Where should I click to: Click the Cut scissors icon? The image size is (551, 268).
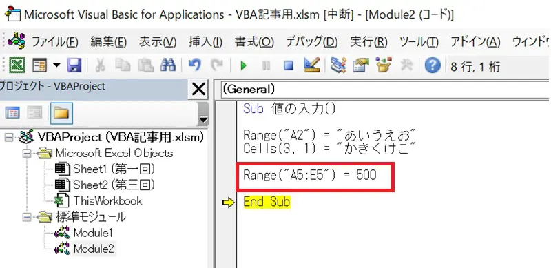pos(100,65)
